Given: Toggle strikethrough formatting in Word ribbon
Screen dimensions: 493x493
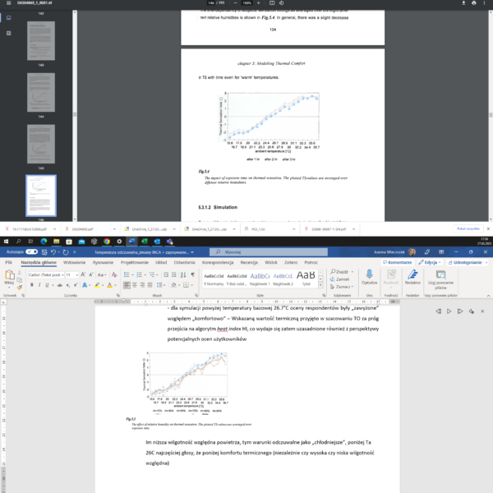Looking at the screenshot, I should click(x=60, y=285).
